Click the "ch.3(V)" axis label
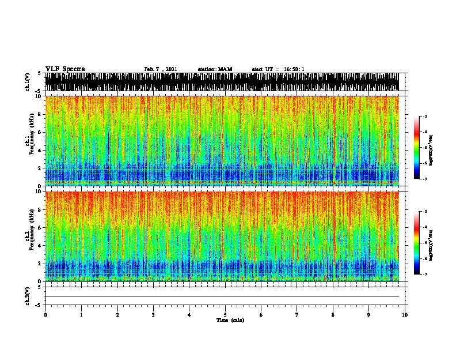Screen dimensions: 456x353 coord(27,296)
